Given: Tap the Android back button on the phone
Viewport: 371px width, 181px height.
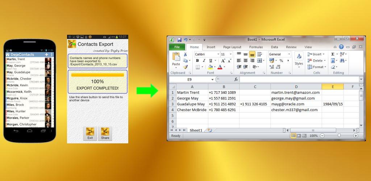Looking at the screenshot, I should point(16,131).
